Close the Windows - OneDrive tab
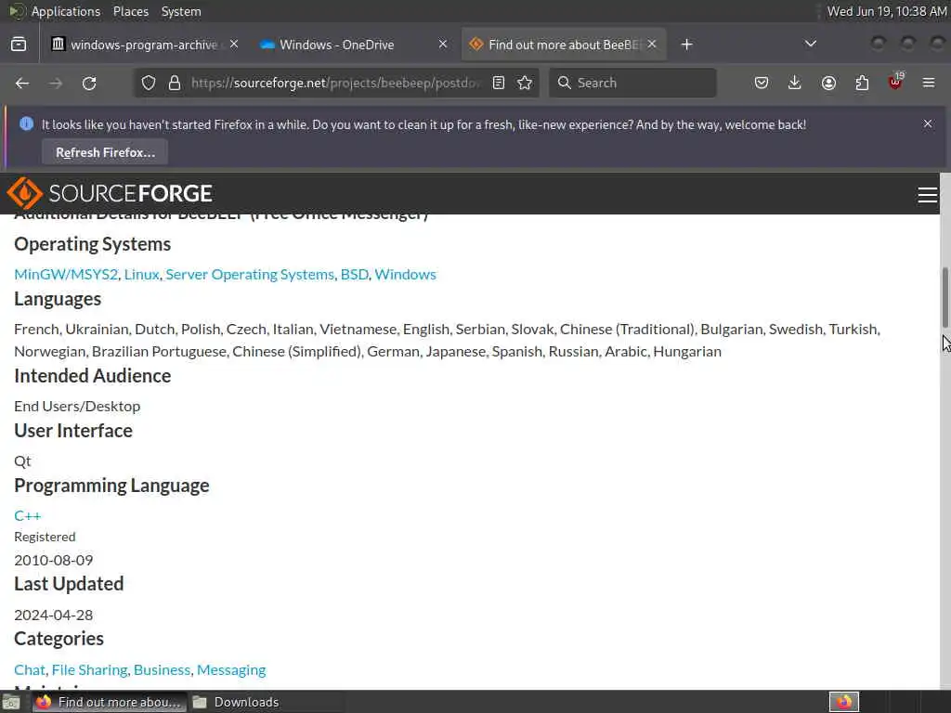This screenshot has height=713, width=951. pyautogui.click(x=443, y=45)
